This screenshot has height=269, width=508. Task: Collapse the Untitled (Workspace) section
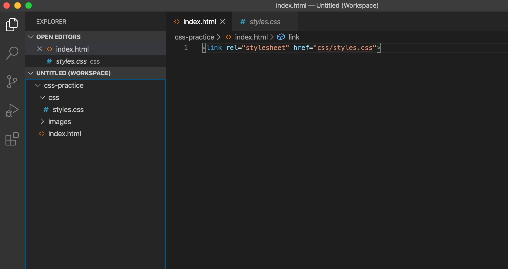point(96,73)
